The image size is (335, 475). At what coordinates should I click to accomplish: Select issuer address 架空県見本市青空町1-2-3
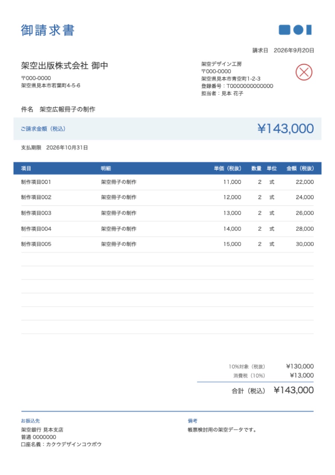tap(231, 79)
